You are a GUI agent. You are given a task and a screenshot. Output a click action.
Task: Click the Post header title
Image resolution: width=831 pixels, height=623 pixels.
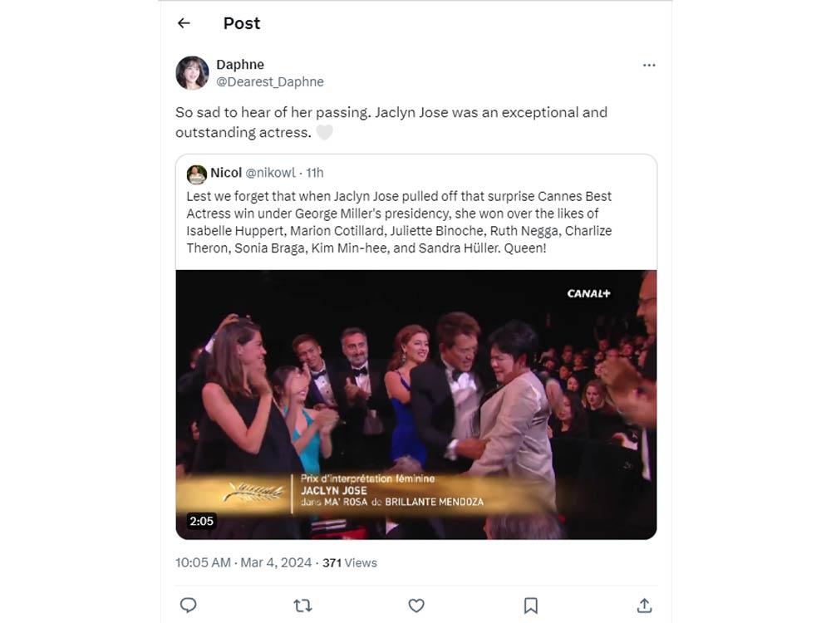tap(241, 23)
